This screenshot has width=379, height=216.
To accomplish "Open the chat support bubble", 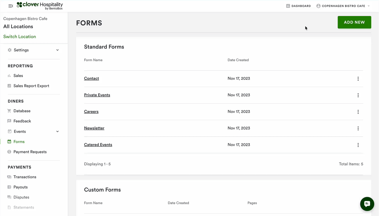I will (x=367, y=204).
